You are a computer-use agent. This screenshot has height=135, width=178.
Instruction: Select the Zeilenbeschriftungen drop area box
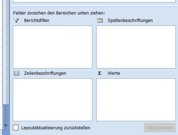pyautogui.click(x=53, y=100)
